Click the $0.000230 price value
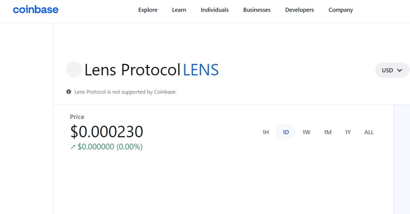 click(107, 131)
